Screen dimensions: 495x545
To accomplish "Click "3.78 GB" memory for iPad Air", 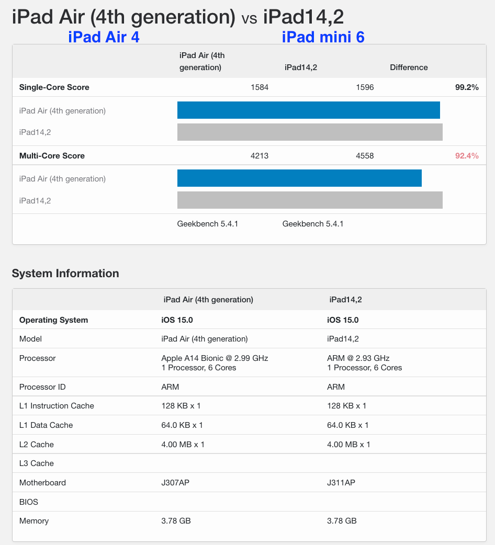I will pos(176,521).
